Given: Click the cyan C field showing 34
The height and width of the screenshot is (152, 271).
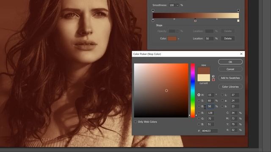Looking at the screenshot, I should click(x=234, y=113).
